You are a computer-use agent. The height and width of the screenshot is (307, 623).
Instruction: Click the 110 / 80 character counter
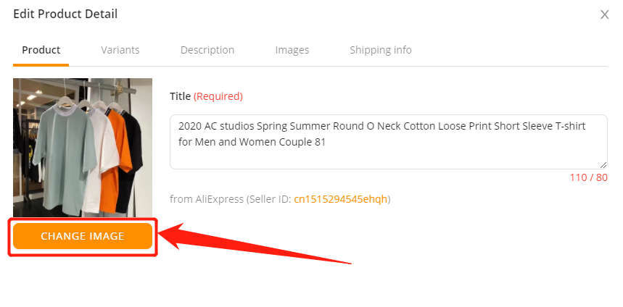[x=588, y=177]
